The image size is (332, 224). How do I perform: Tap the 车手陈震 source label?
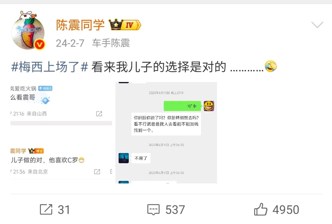[x=111, y=43]
